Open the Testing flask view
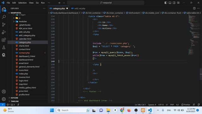The height and width of the screenshot is (114, 202). coord(4,47)
